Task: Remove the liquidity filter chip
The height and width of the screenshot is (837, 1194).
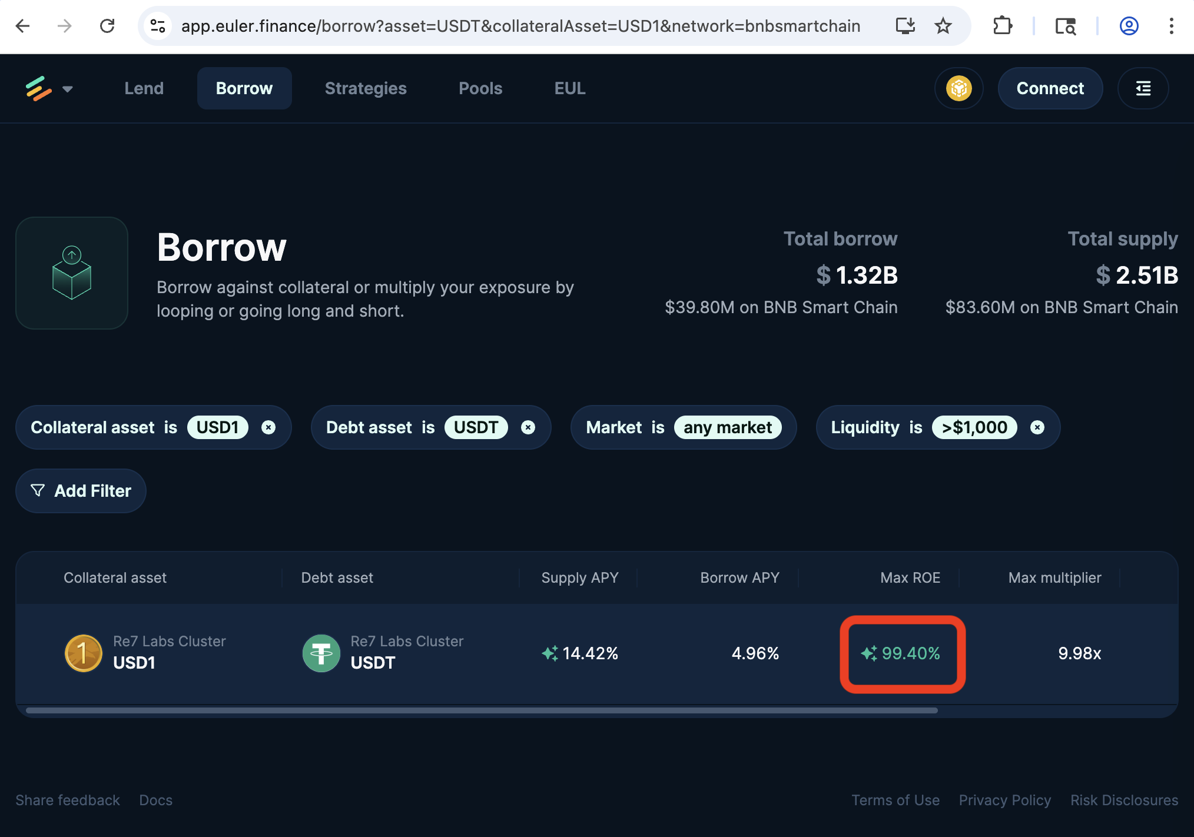Action: [x=1037, y=427]
